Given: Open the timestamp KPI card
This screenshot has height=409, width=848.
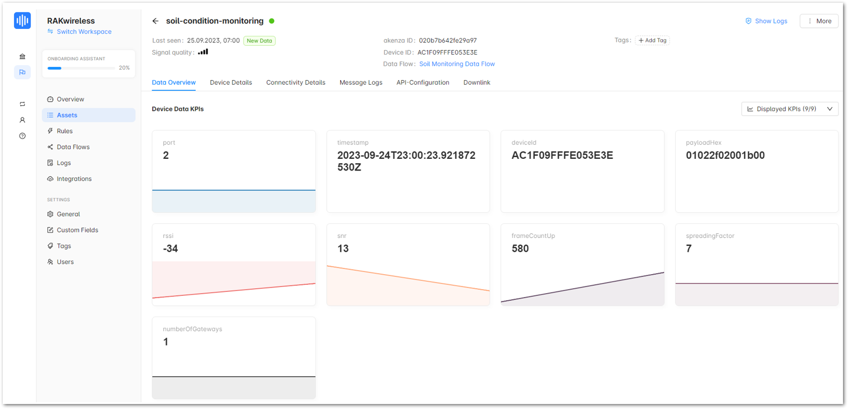Looking at the screenshot, I should tap(408, 172).
